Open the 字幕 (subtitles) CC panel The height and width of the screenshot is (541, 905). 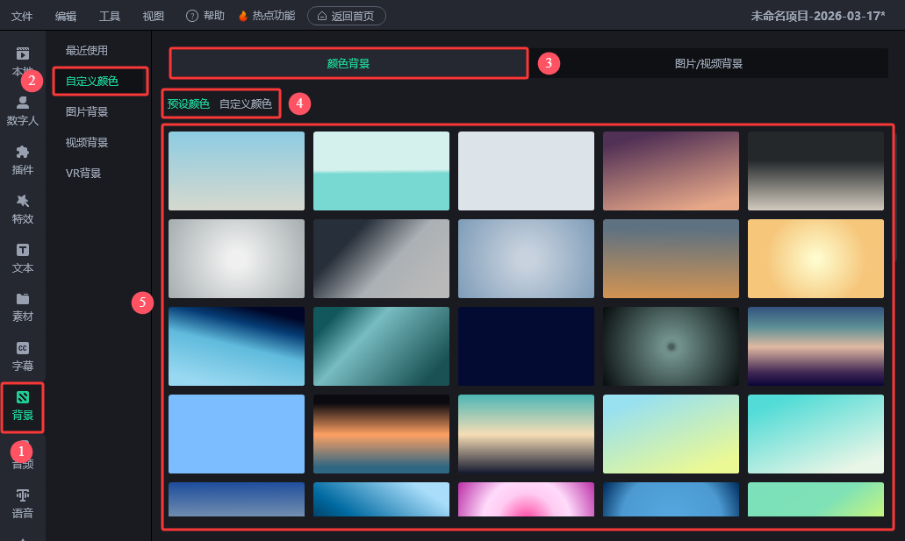coord(23,356)
